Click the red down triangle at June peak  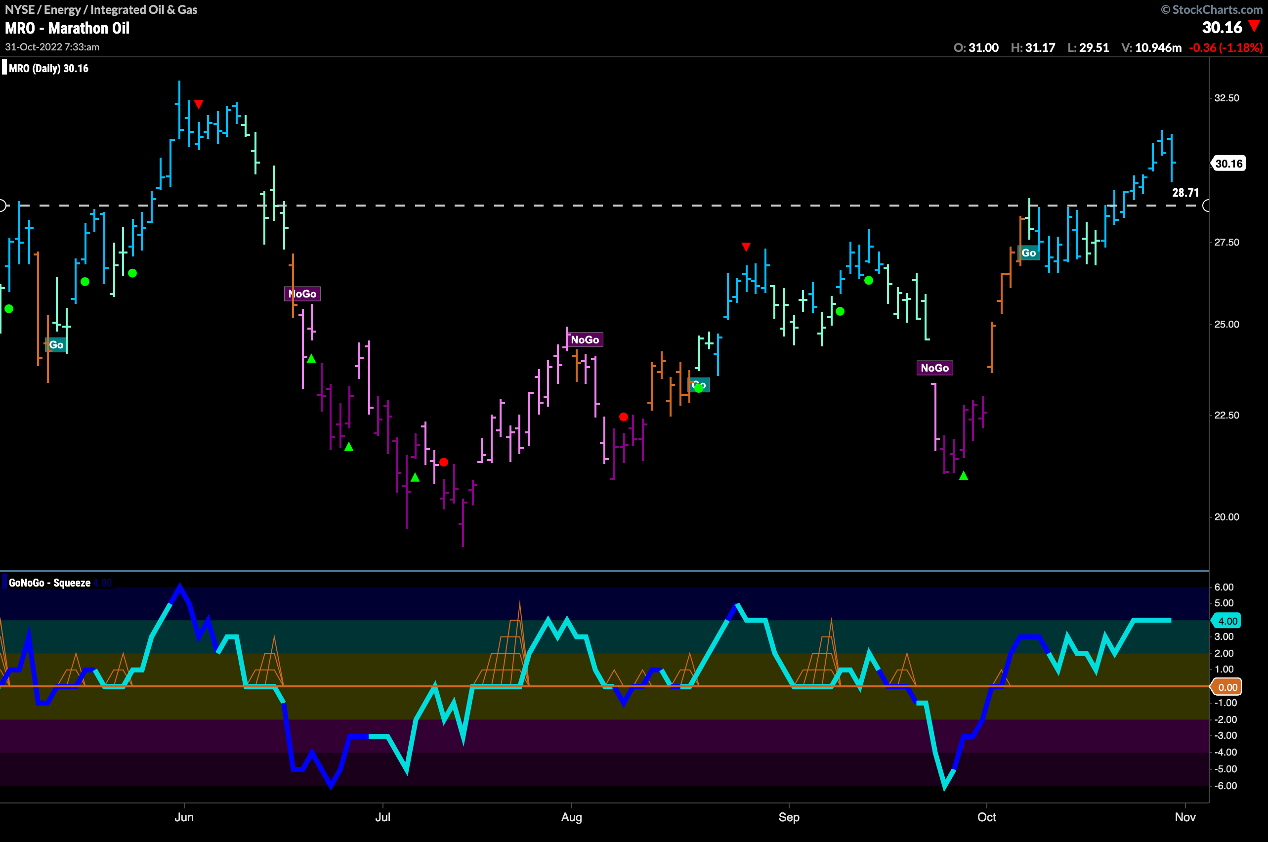[199, 104]
